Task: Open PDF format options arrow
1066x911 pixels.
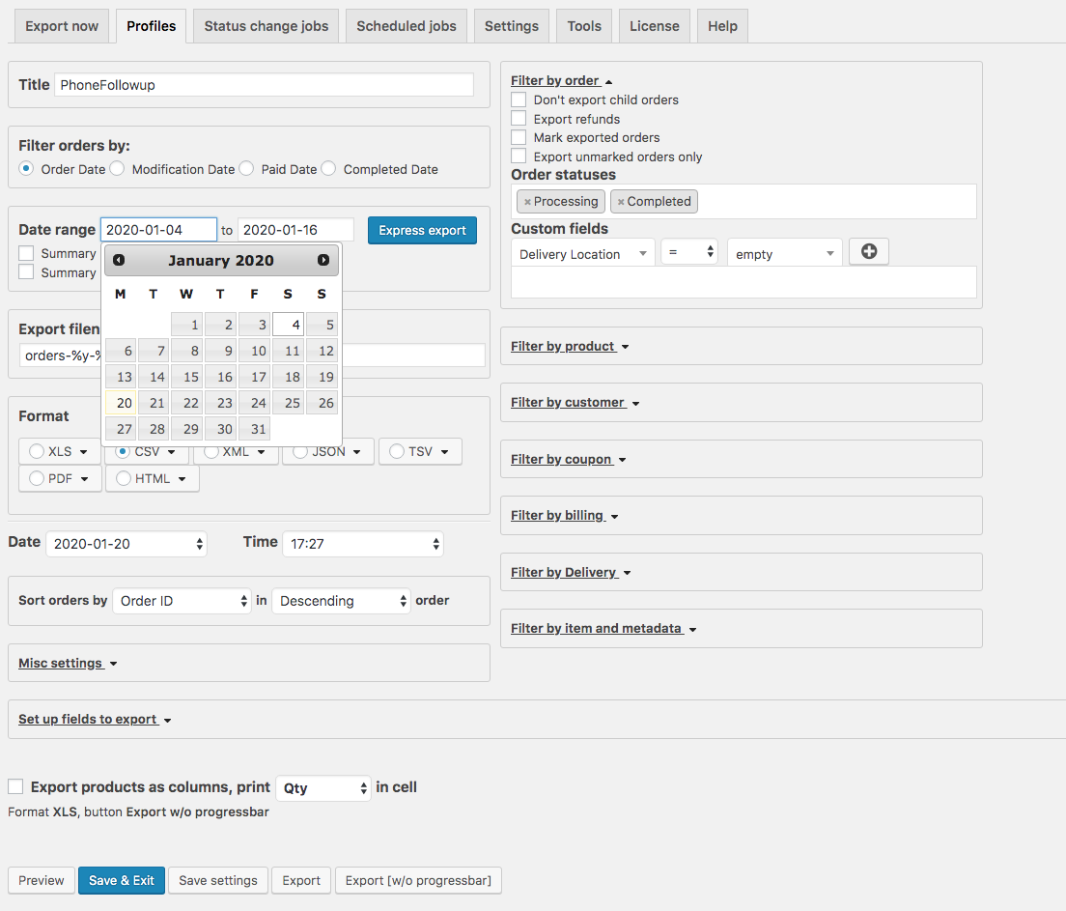Action: (x=85, y=478)
